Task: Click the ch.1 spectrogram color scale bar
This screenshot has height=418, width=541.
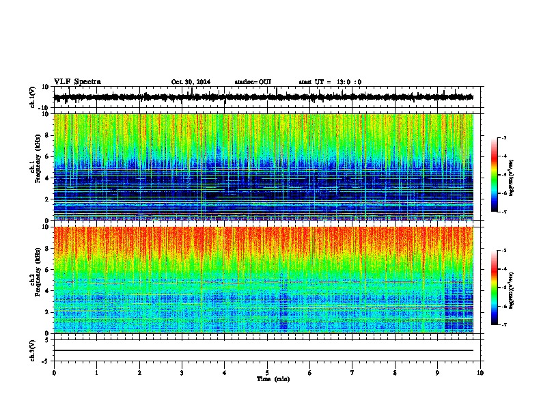Action: pyautogui.click(x=495, y=175)
